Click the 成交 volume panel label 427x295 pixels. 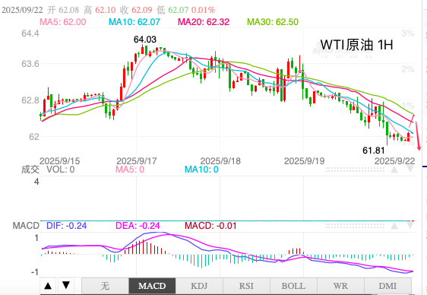coord(30,170)
